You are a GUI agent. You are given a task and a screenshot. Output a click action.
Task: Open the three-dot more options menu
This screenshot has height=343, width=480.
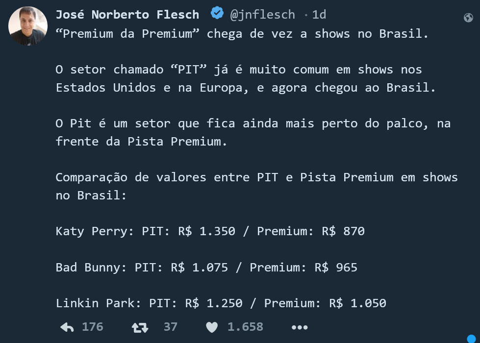click(x=300, y=328)
